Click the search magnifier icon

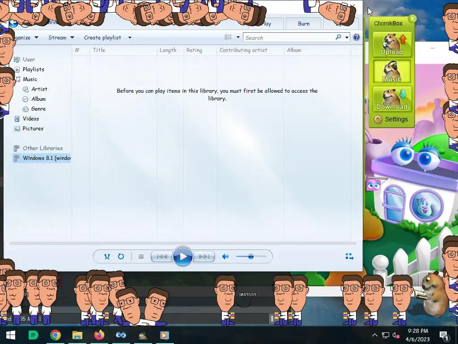pos(338,37)
